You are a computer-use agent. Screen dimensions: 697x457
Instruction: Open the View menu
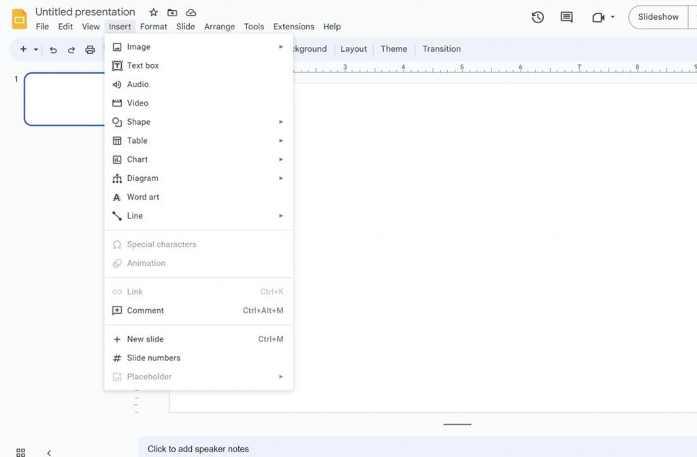coord(91,27)
